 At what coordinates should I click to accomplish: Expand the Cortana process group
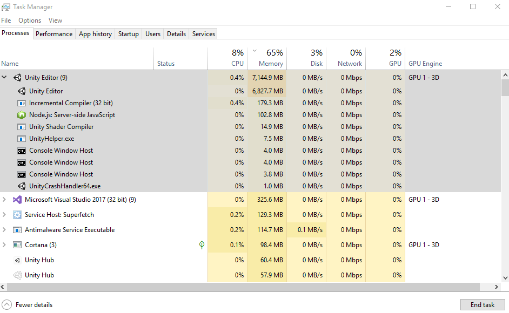[x=4, y=244]
